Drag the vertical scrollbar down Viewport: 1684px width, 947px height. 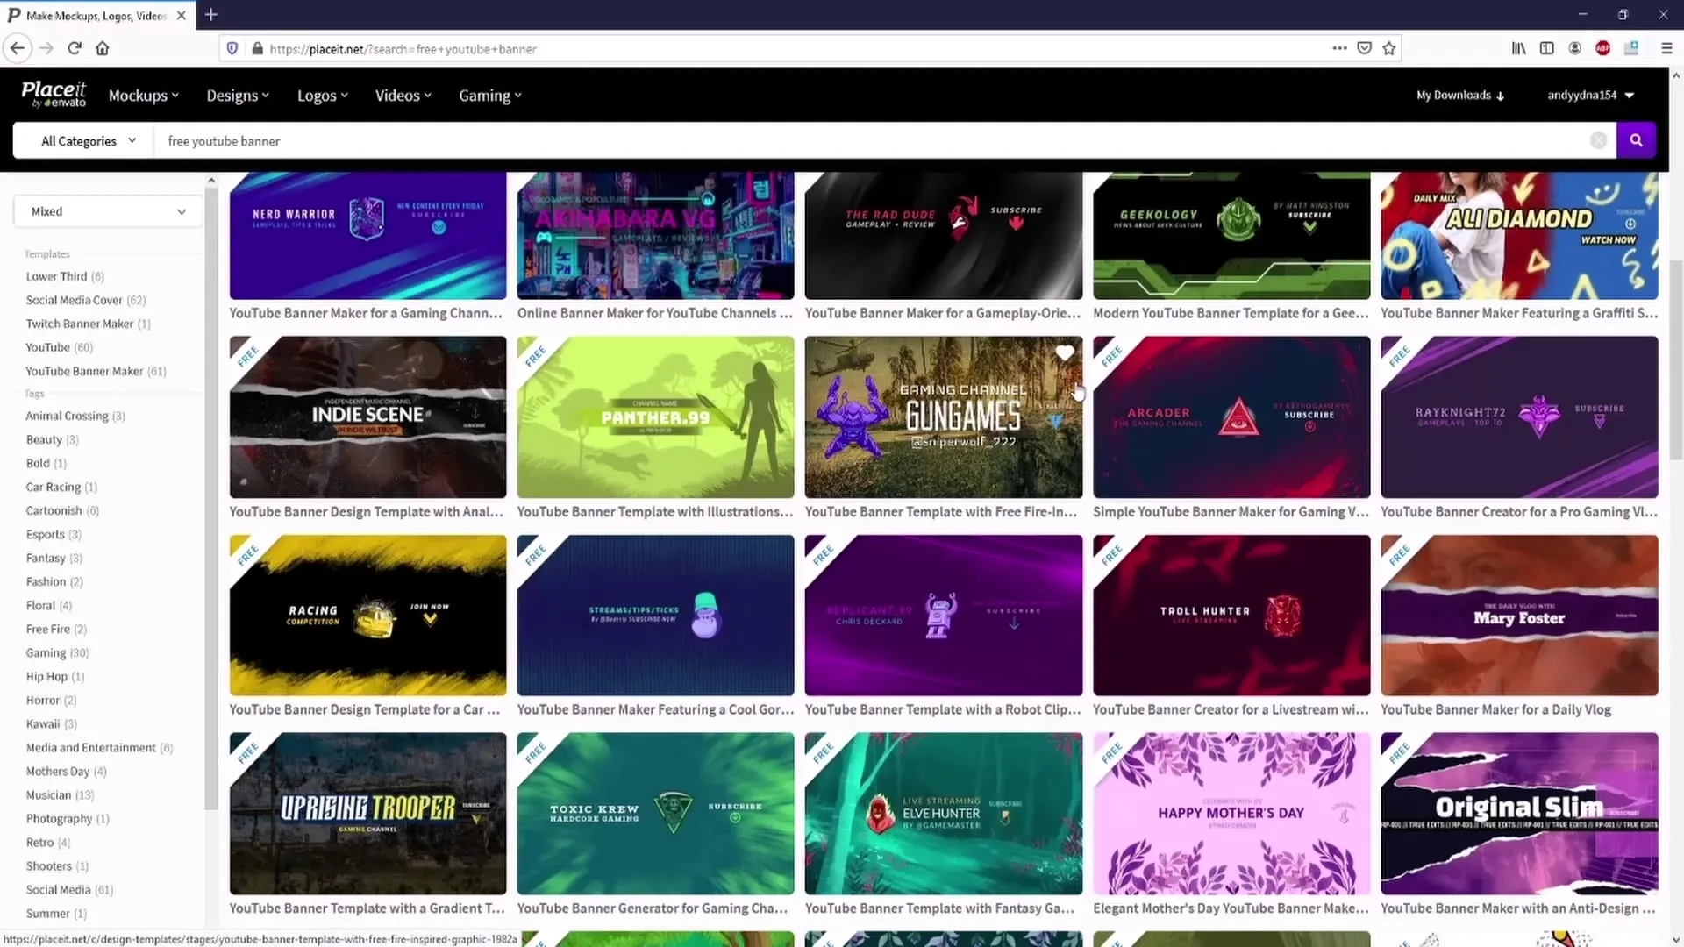coord(1676,333)
